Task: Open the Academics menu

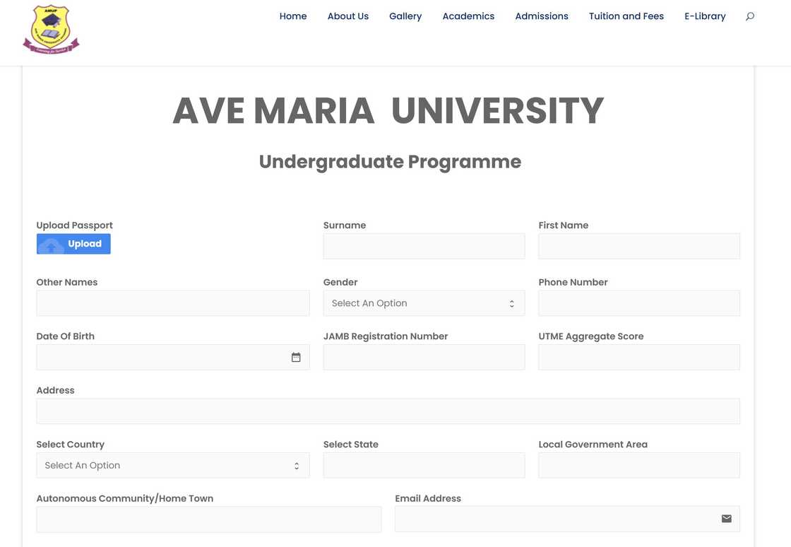Action: [x=468, y=16]
